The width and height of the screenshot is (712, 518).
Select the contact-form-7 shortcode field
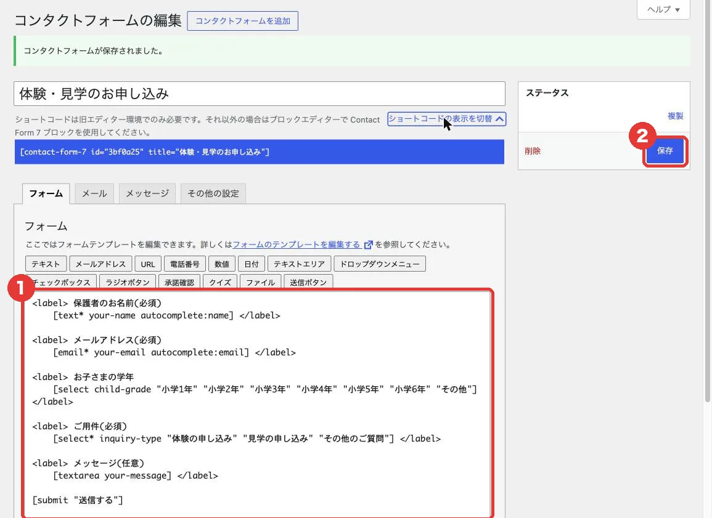(x=260, y=152)
